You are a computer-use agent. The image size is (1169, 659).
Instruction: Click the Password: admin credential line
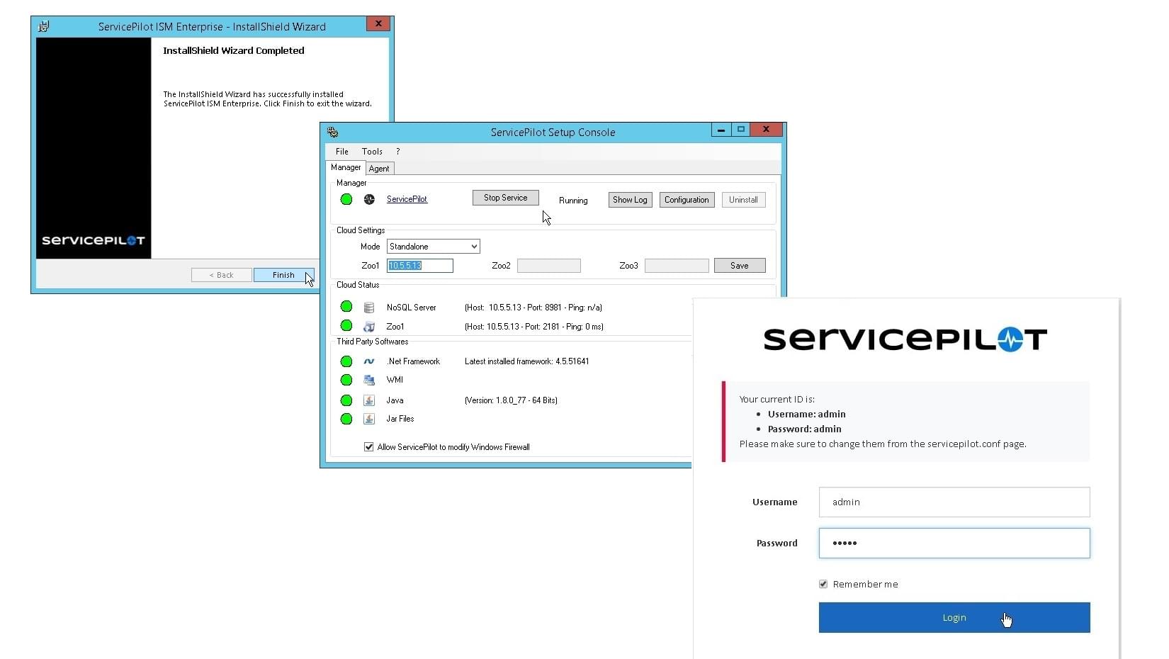point(805,429)
